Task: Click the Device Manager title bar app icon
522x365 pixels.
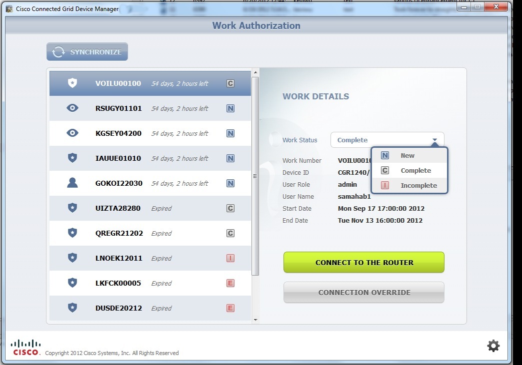Action: (x=9, y=8)
